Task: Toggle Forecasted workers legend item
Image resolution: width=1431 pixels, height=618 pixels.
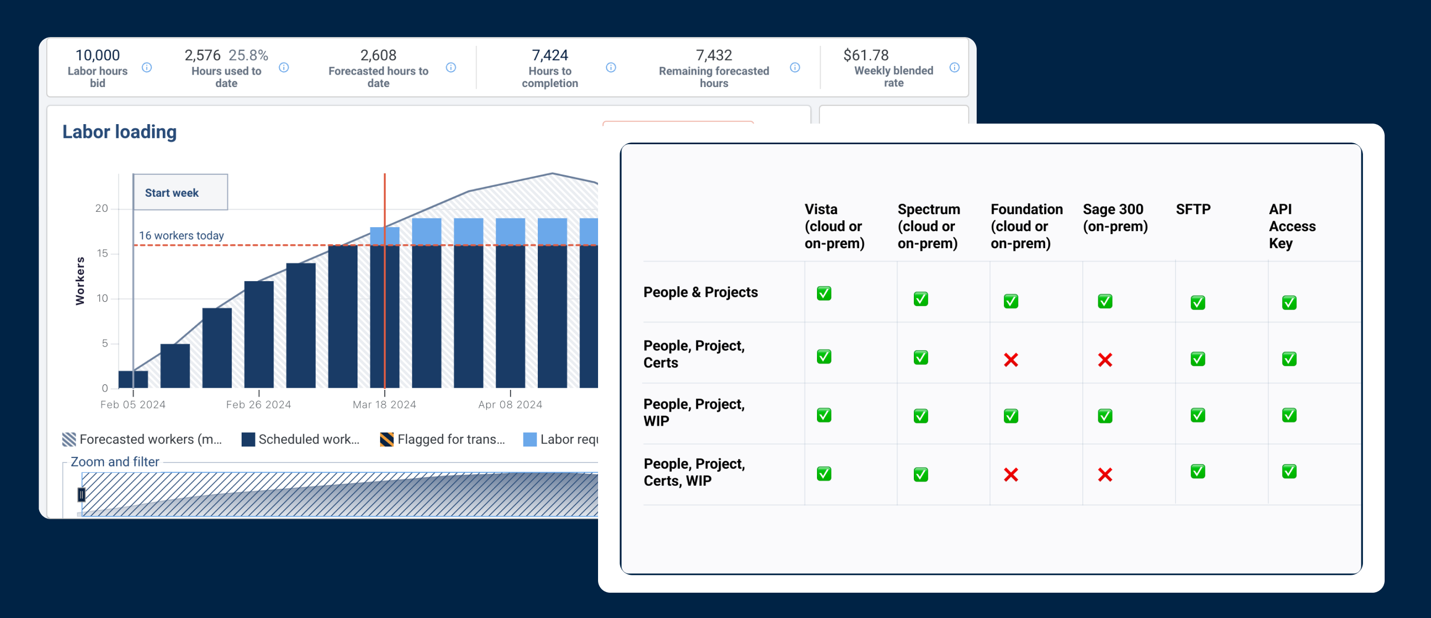Action: click(x=143, y=439)
